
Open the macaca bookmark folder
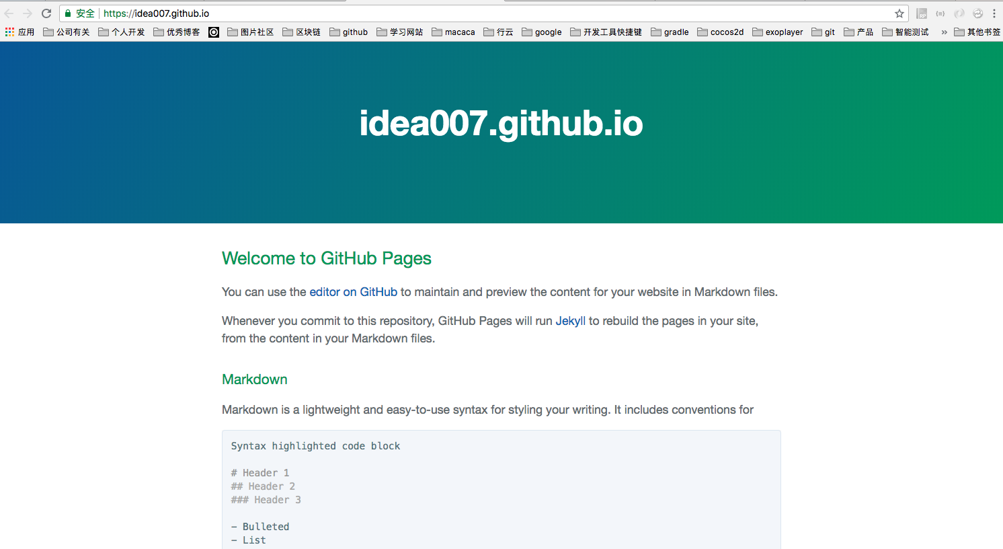coord(454,32)
